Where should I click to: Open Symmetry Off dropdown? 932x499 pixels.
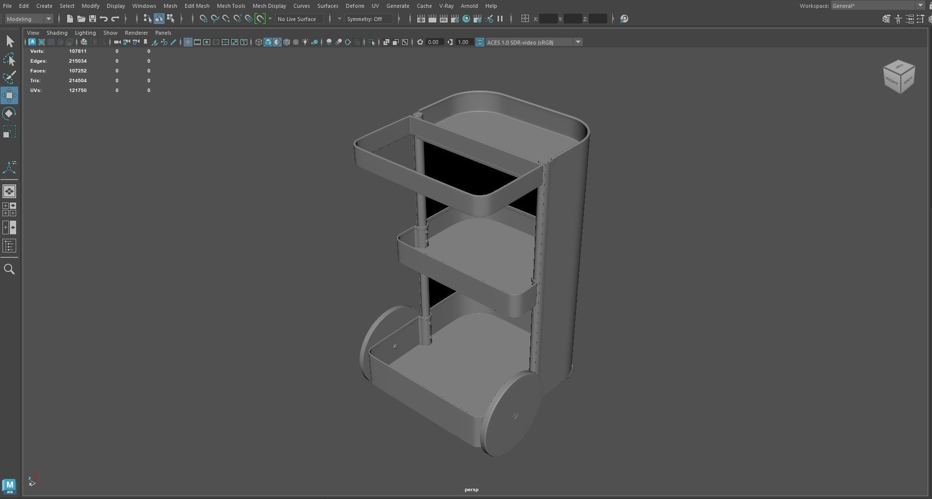pyautogui.click(x=369, y=19)
